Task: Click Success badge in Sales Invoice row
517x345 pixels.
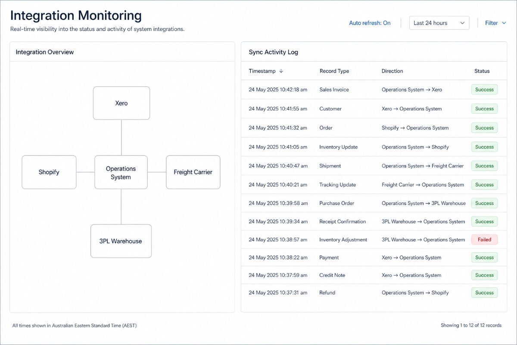Action: click(484, 90)
